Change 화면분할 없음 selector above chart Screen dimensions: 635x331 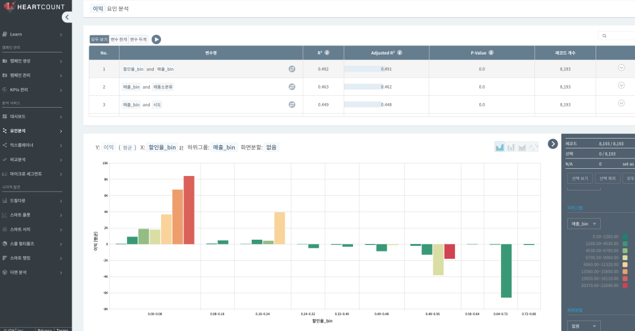tap(271, 147)
